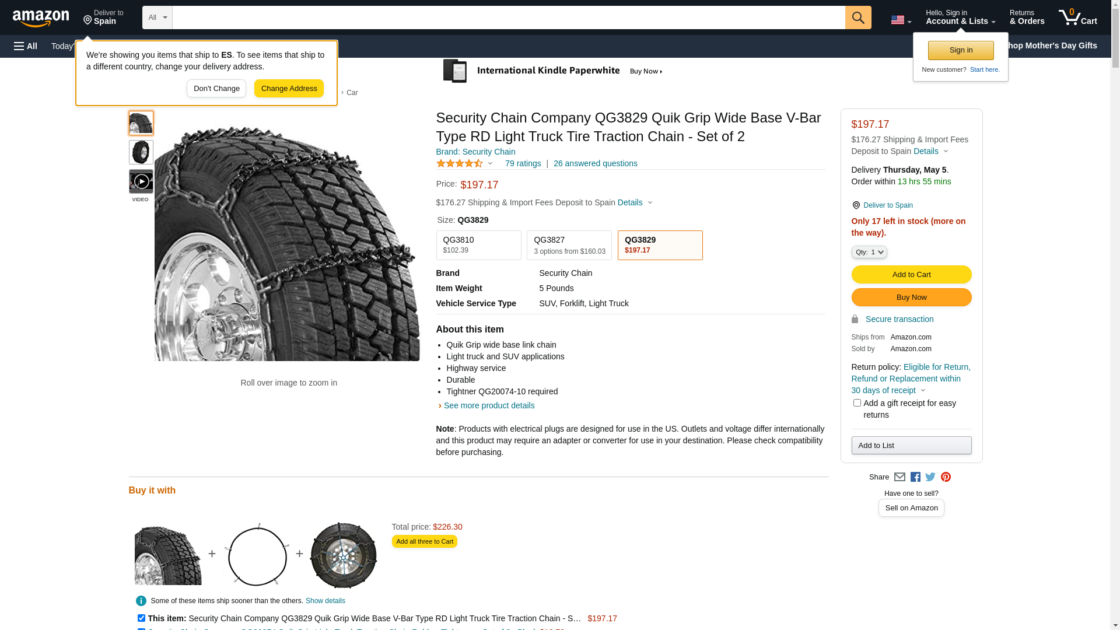Open the All departments search dropdown
The height and width of the screenshot is (630, 1120).
coord(157,17)
